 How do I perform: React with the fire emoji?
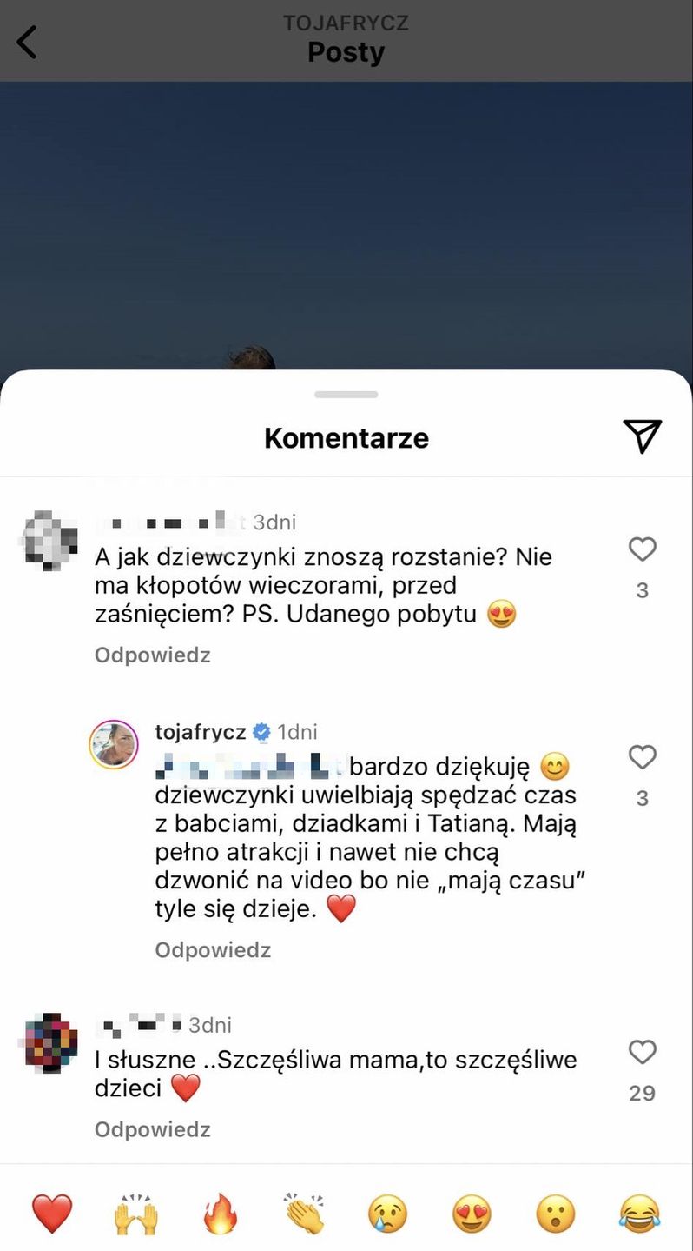[221, 1214]
